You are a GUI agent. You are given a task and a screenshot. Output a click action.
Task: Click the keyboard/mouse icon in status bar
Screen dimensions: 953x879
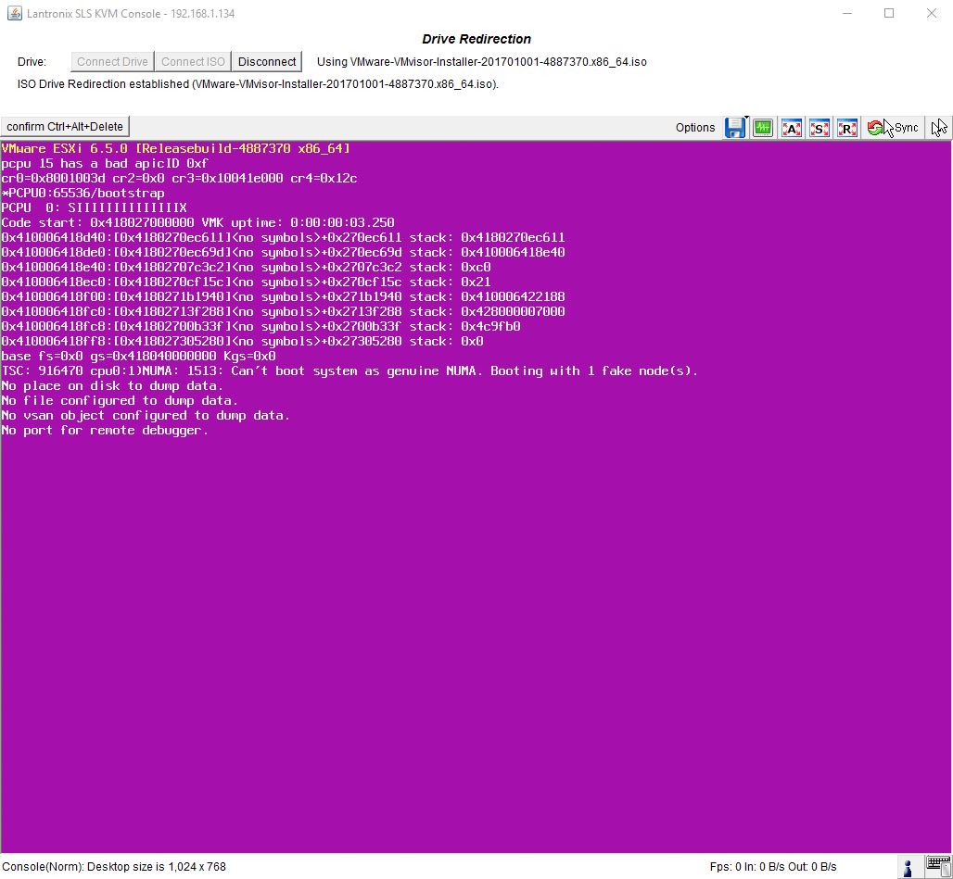point(938,867)
